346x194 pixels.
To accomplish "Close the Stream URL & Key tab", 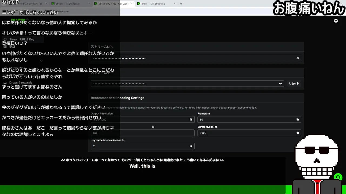I will coord(132,4).
